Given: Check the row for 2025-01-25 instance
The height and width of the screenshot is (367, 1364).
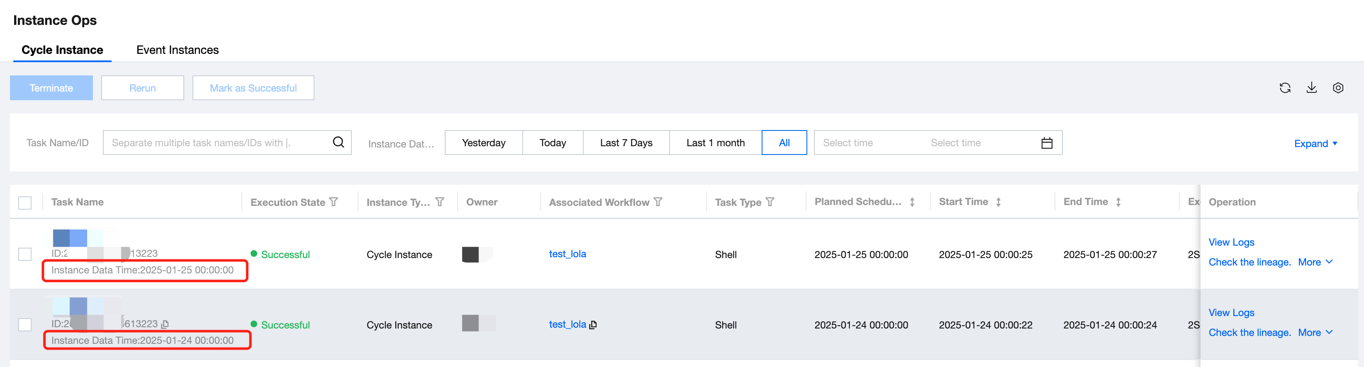Looking at the screenshot, I should 25,254.
